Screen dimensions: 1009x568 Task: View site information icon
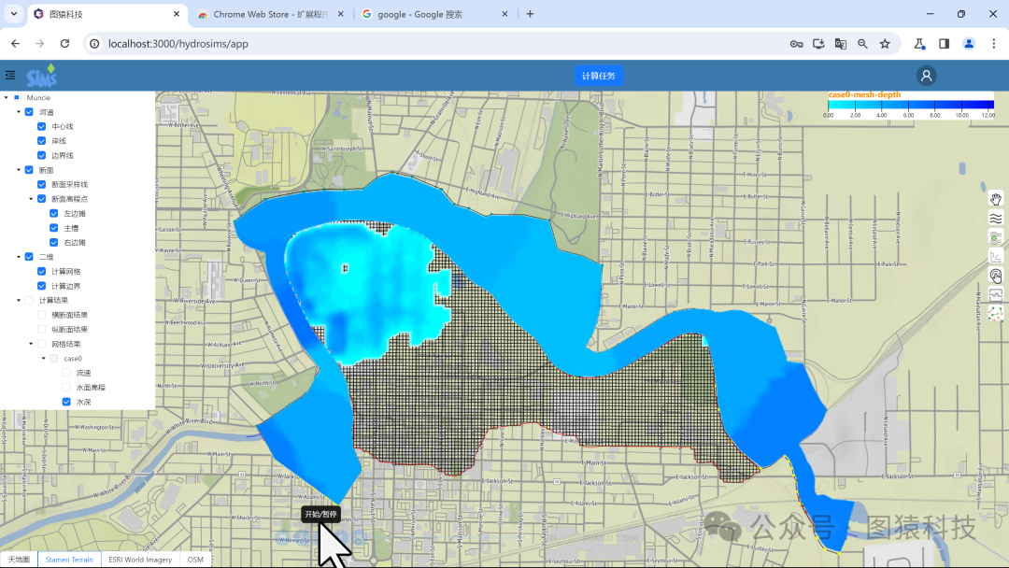tap(94, 44)
